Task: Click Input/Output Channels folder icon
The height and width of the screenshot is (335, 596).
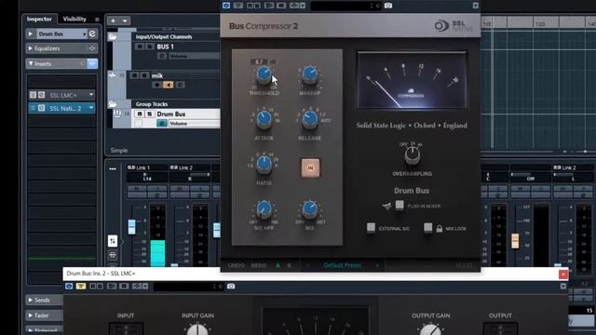Action: tap(113, 37)
